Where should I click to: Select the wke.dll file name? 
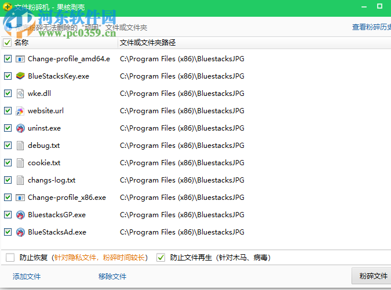[39, 94]
